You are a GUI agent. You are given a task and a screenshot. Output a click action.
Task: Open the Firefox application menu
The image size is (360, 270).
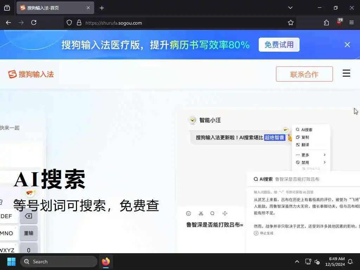click(352, 22)
